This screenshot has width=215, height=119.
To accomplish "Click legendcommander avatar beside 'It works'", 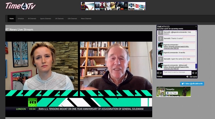I will (x=161, y=53).
